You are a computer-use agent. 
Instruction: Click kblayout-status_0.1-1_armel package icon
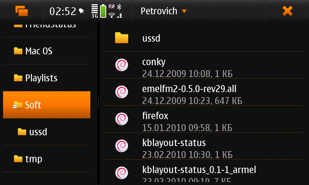point(122,172)
